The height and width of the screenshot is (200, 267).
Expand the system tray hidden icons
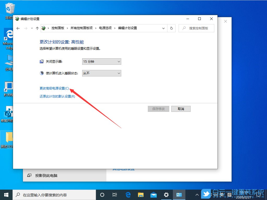[x=197, y=195]
